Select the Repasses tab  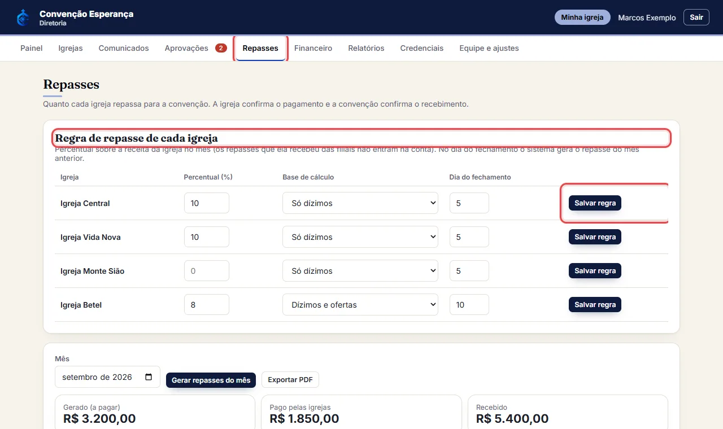coord(260,48)
